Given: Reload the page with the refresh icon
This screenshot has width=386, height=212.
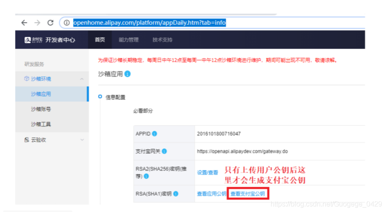Looking at the screenshot, I should [51, 23].
